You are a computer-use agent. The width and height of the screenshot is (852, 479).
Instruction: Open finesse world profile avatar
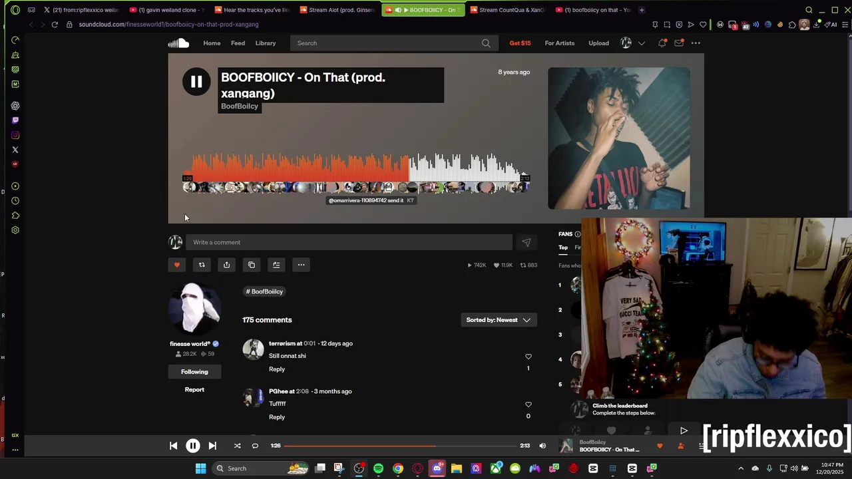[x=194, y=308]
